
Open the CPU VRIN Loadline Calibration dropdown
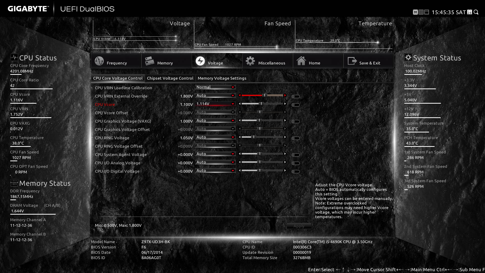click(215, 87)
